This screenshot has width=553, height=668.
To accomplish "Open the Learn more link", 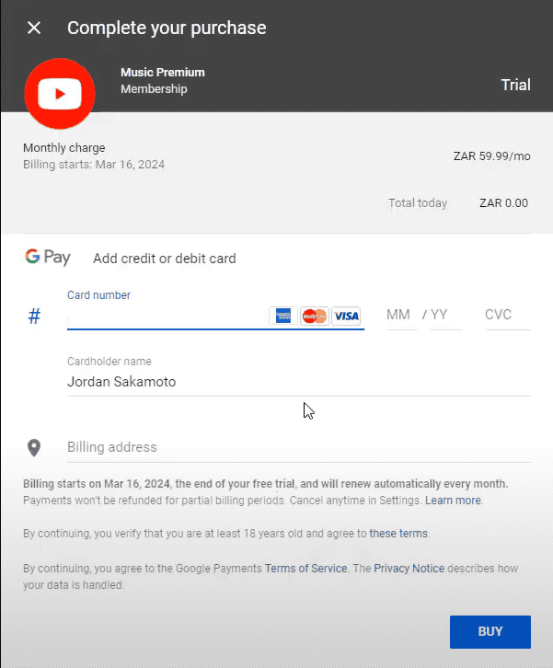I will coord(453,501).
